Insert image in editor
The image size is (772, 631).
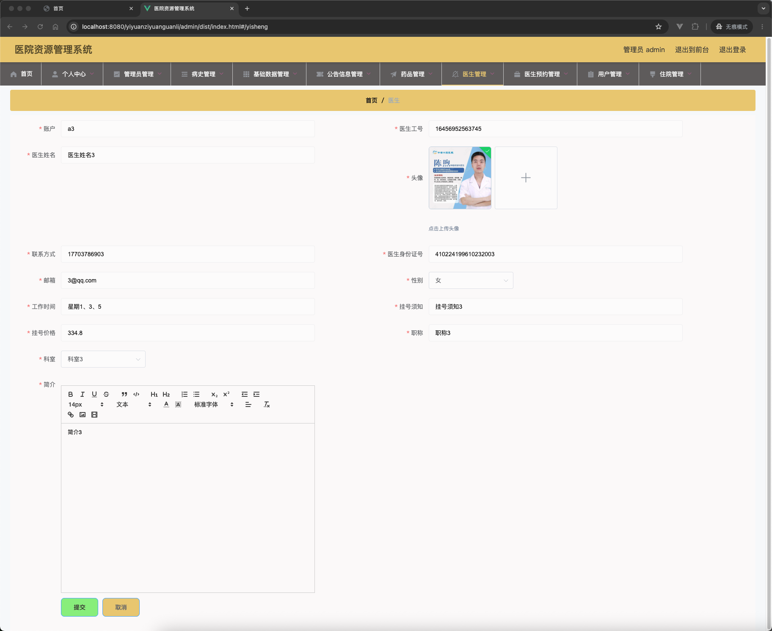[83, 415]
